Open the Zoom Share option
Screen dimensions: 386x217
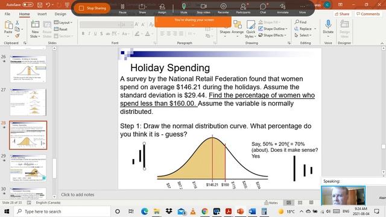[142, 8]
